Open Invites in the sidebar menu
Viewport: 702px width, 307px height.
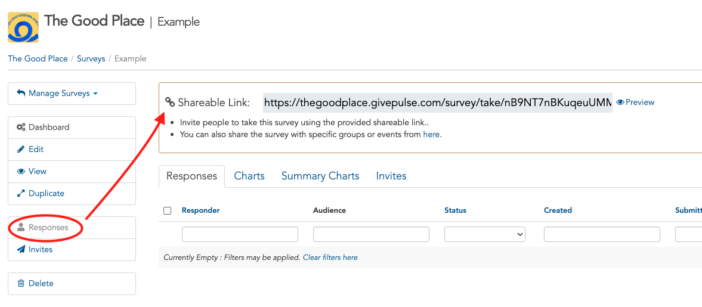click(x=72, y=250)
